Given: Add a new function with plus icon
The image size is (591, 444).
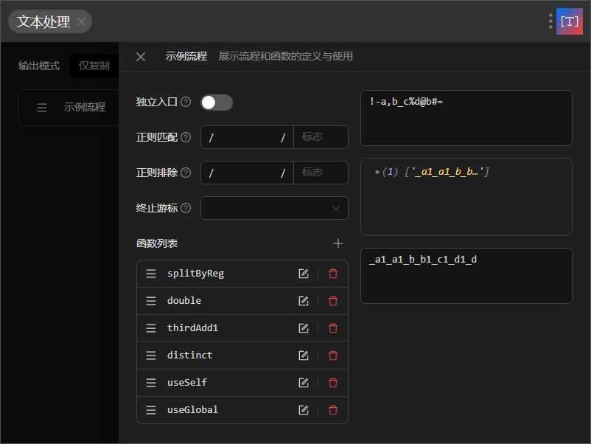Looking at the screenshot, I should 338,243.
